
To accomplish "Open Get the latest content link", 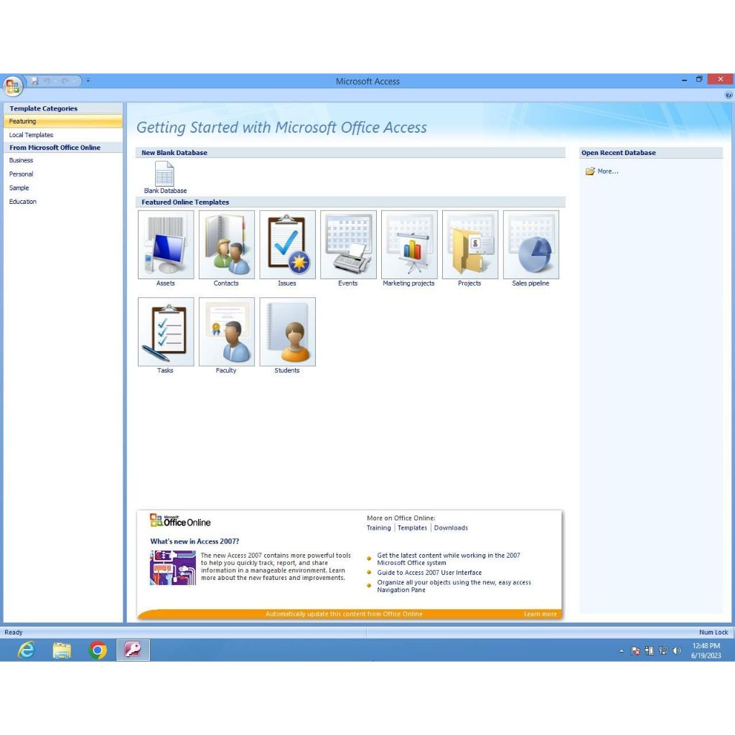I will click(x=448, y=559).
